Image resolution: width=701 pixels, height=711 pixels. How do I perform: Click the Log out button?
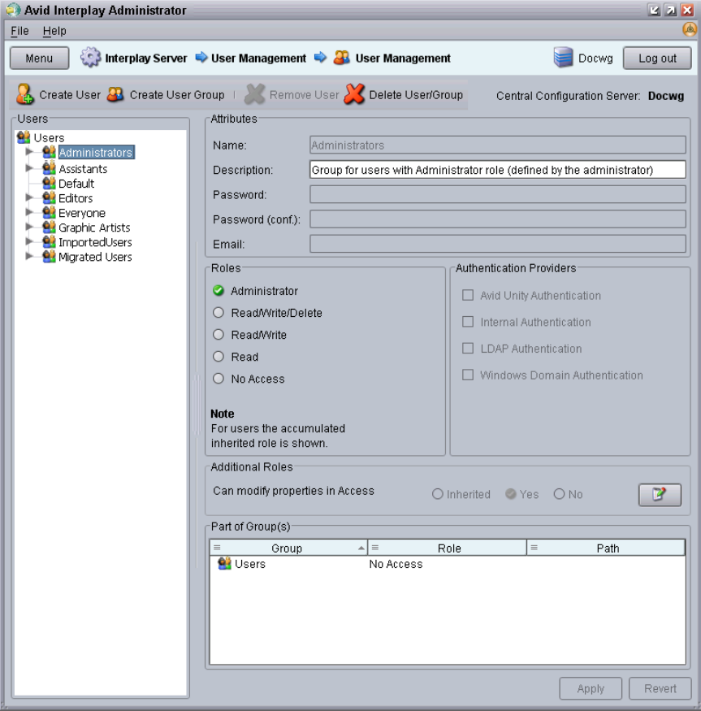click(657, 58)
